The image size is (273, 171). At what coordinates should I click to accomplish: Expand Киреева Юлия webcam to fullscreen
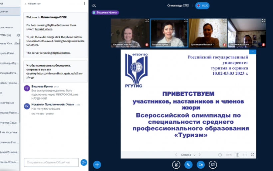pyautogui.click(x=147, y=21)
